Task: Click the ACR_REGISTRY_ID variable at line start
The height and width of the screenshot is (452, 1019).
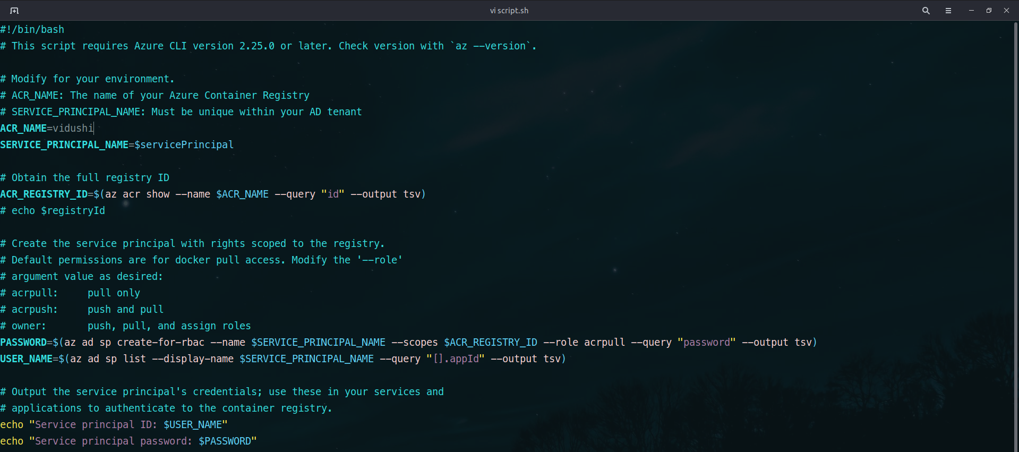Action: point(44,194)
